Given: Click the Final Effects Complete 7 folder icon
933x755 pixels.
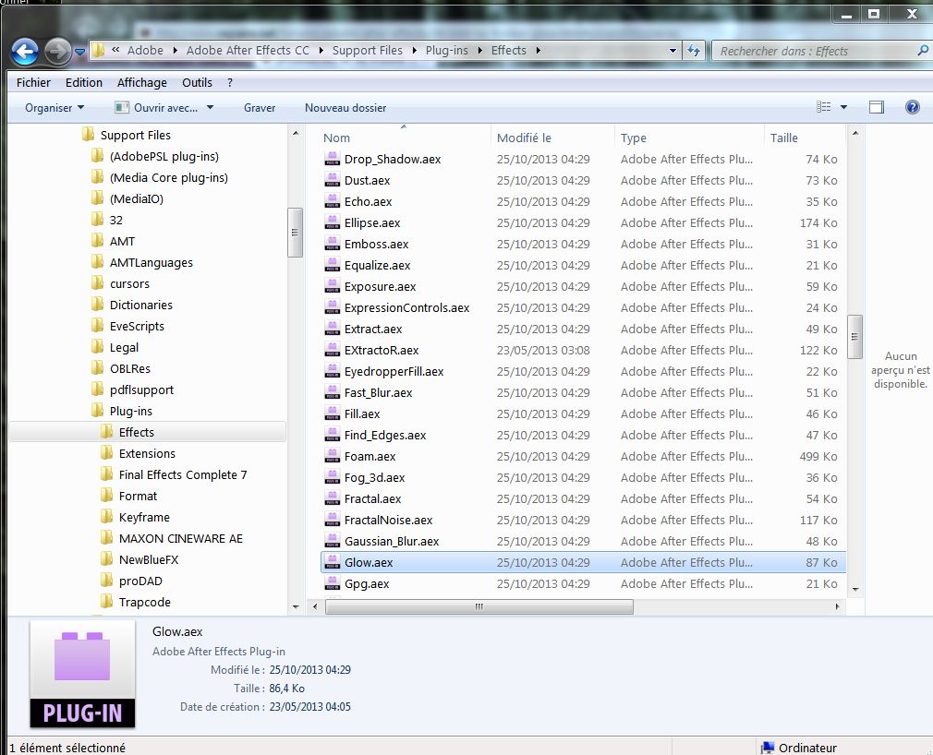Looking at the screenshot, I should pos(107,473).
